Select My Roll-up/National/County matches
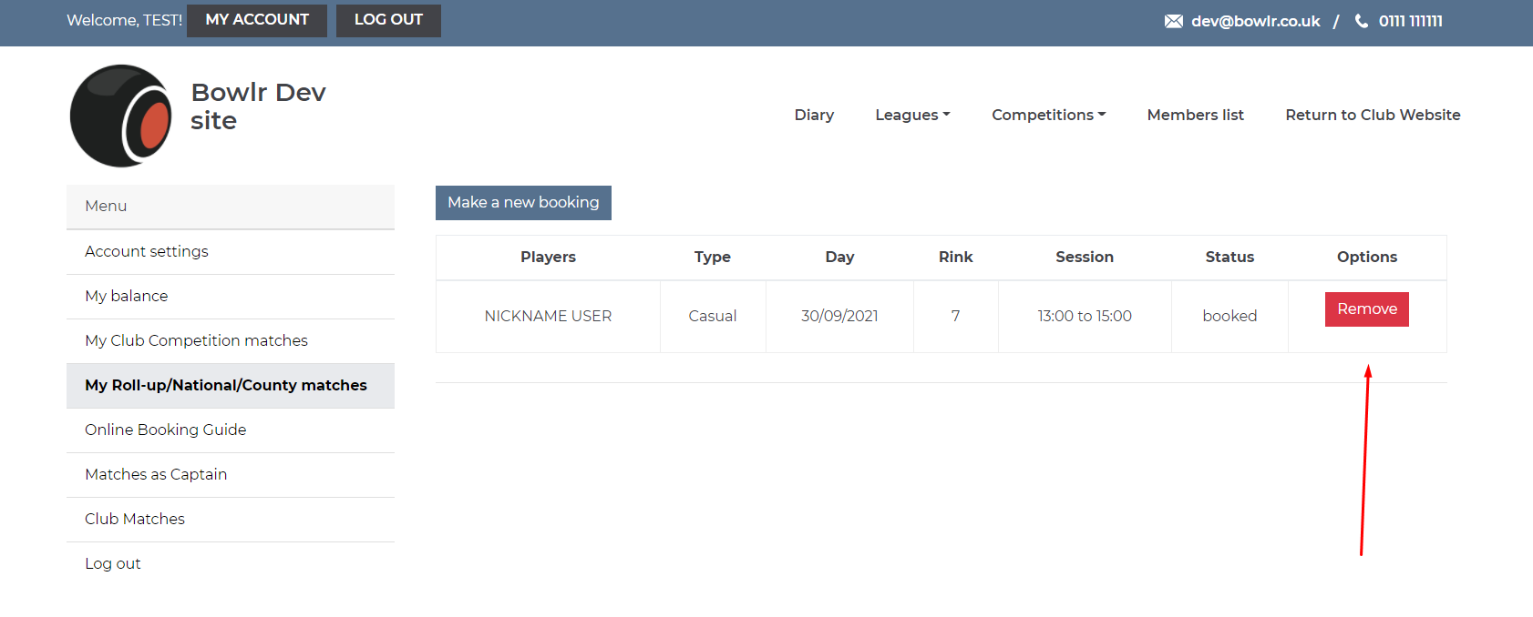1533x617 pixels. pos(226,385)
